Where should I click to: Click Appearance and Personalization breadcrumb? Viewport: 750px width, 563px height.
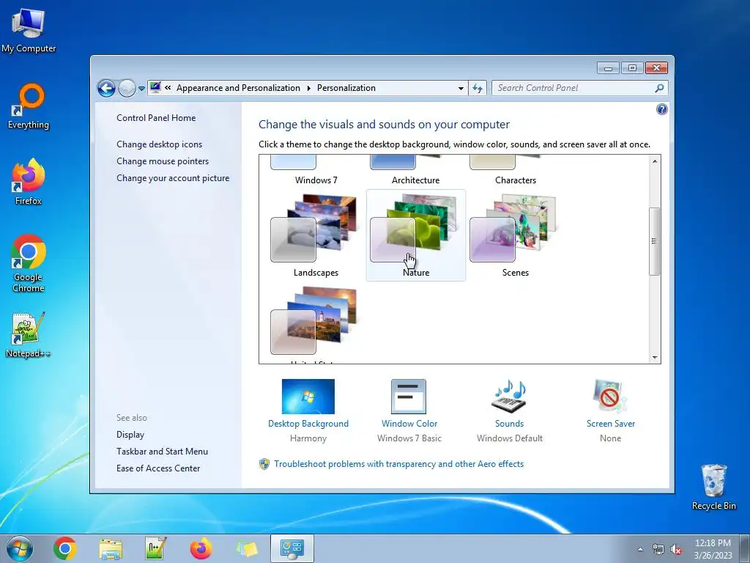point(238,88)
